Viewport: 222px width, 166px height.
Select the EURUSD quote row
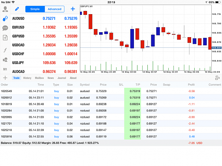point(45,27)
